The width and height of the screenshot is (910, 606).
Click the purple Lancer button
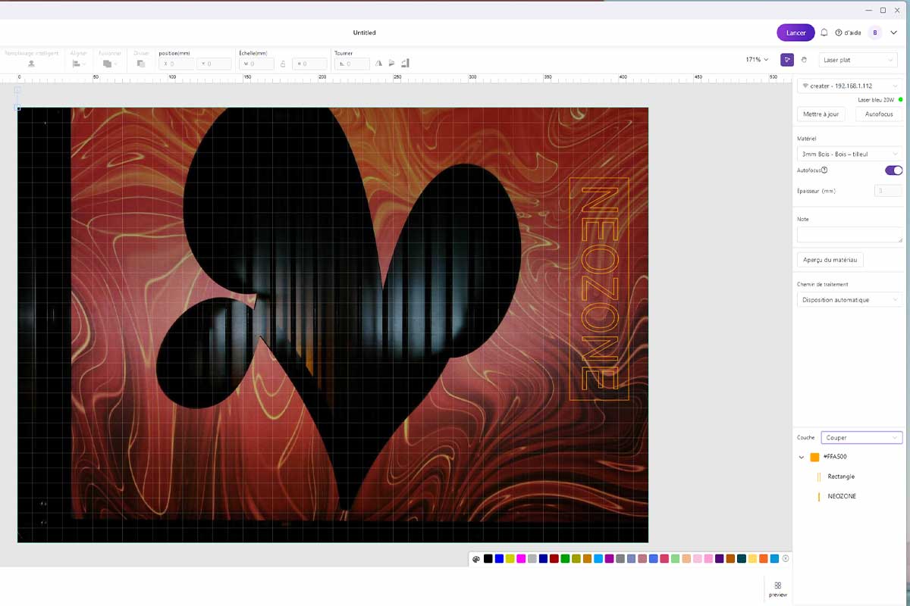795,33
